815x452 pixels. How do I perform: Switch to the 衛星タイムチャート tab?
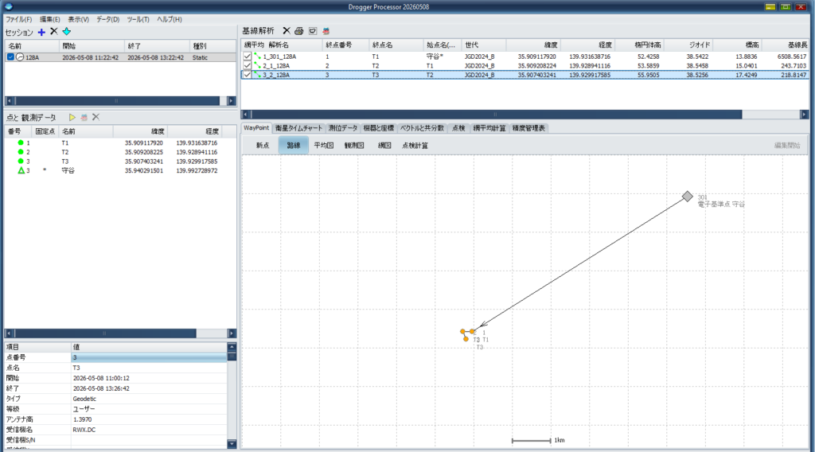(299, 128)
